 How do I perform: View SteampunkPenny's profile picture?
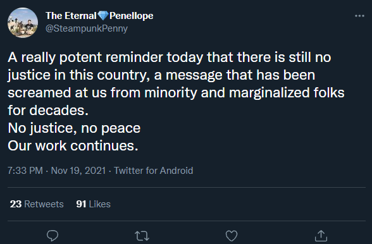pyautogui.click(x=23, y=23)
